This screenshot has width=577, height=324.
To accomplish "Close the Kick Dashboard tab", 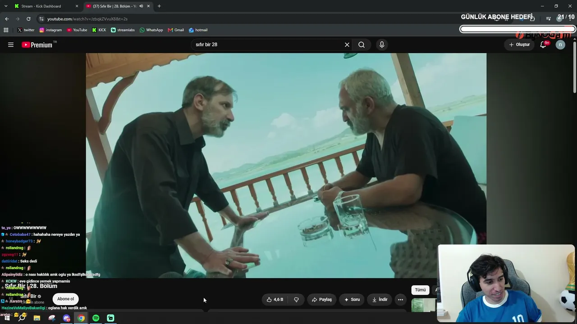I will [77, 6].
